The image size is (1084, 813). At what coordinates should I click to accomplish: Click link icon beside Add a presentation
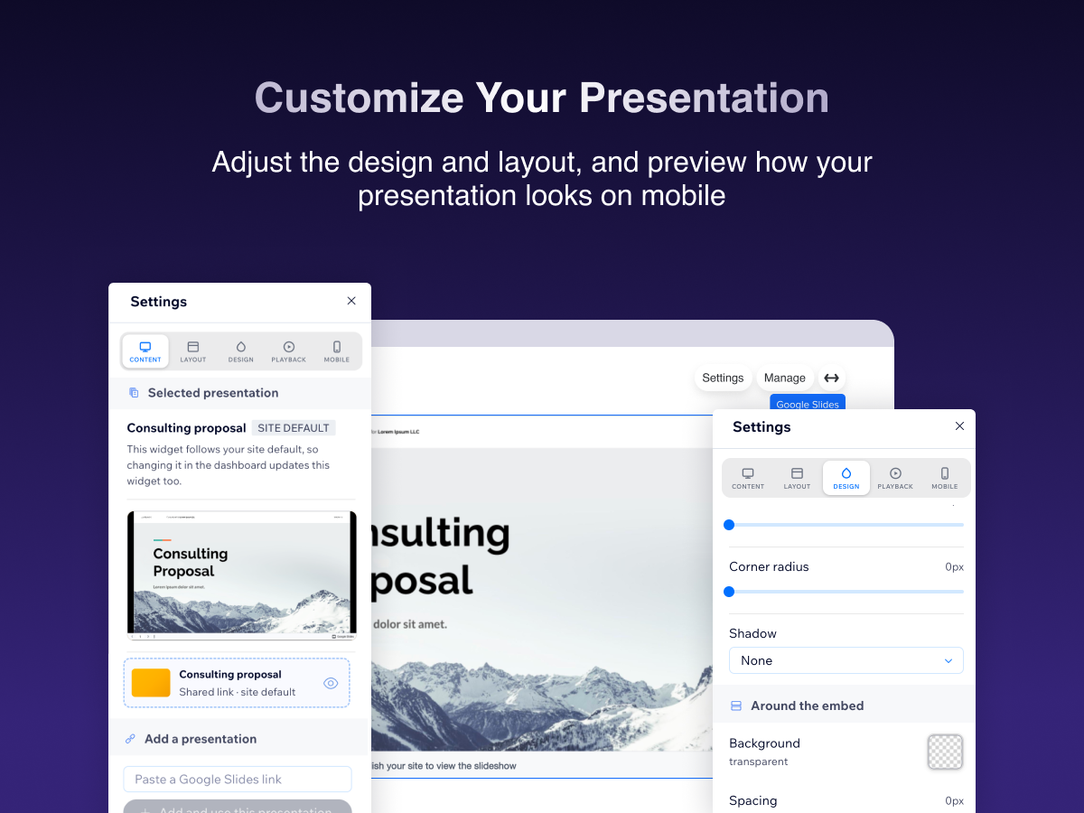point(131,739)
